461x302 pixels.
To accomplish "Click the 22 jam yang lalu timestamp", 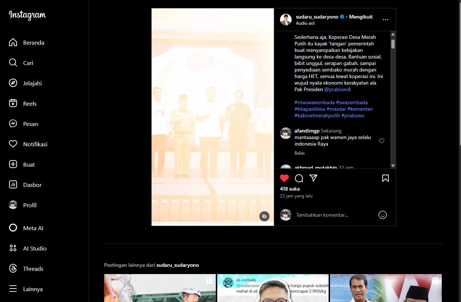I will pos(296,196).
